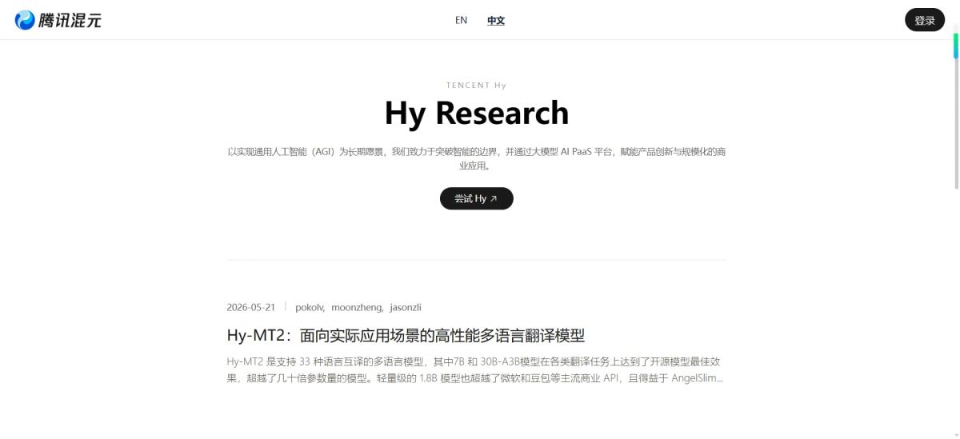Click the 登录 login button

click(x=925, y=20)
